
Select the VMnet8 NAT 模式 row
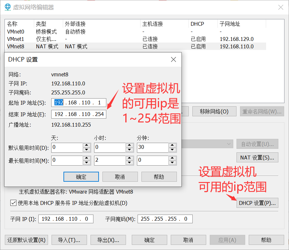tap(136, 46)
